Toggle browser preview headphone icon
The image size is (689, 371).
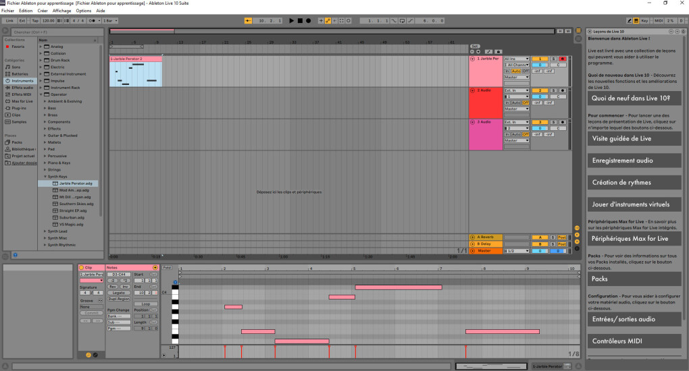[x=15, y=255]
